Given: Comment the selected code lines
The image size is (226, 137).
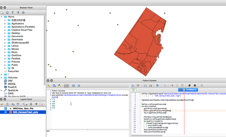Looking at the screenshot, I should pos(189,86).
